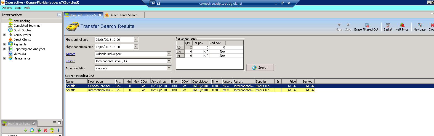The width and height of the screenshot is (434, 136).
Task: Click the AD quantity cell showing 2
Action: coord(188,47)
